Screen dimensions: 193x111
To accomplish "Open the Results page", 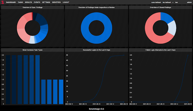I will coord(28,2).
